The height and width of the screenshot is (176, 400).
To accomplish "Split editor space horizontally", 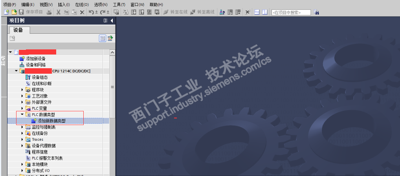I will coord(257,12).
